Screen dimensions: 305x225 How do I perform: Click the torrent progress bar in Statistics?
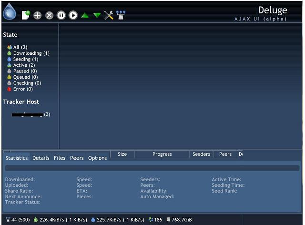pos(152,168)
